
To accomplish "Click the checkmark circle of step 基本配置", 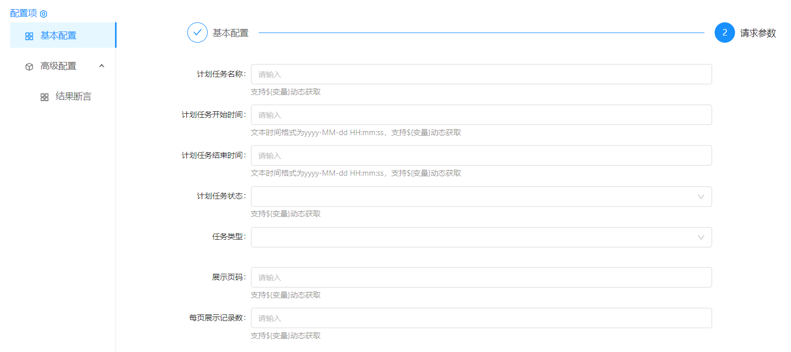I will (197, 33).
